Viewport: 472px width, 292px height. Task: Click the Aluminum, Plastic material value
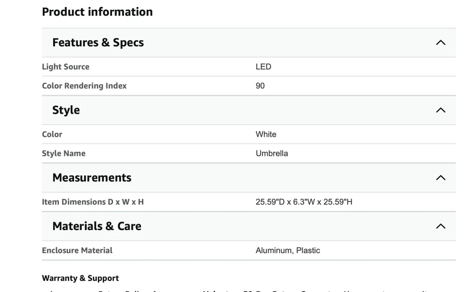(288, 251)
